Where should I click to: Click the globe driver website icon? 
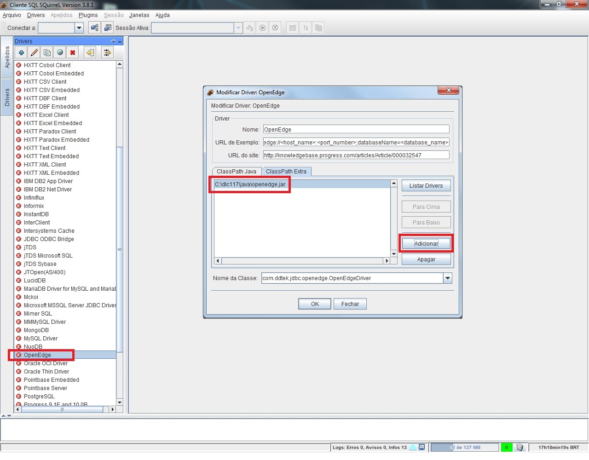click(x=60, y=52)
